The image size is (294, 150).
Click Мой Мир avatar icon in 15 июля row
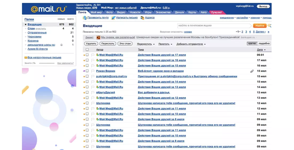[98, 66]
